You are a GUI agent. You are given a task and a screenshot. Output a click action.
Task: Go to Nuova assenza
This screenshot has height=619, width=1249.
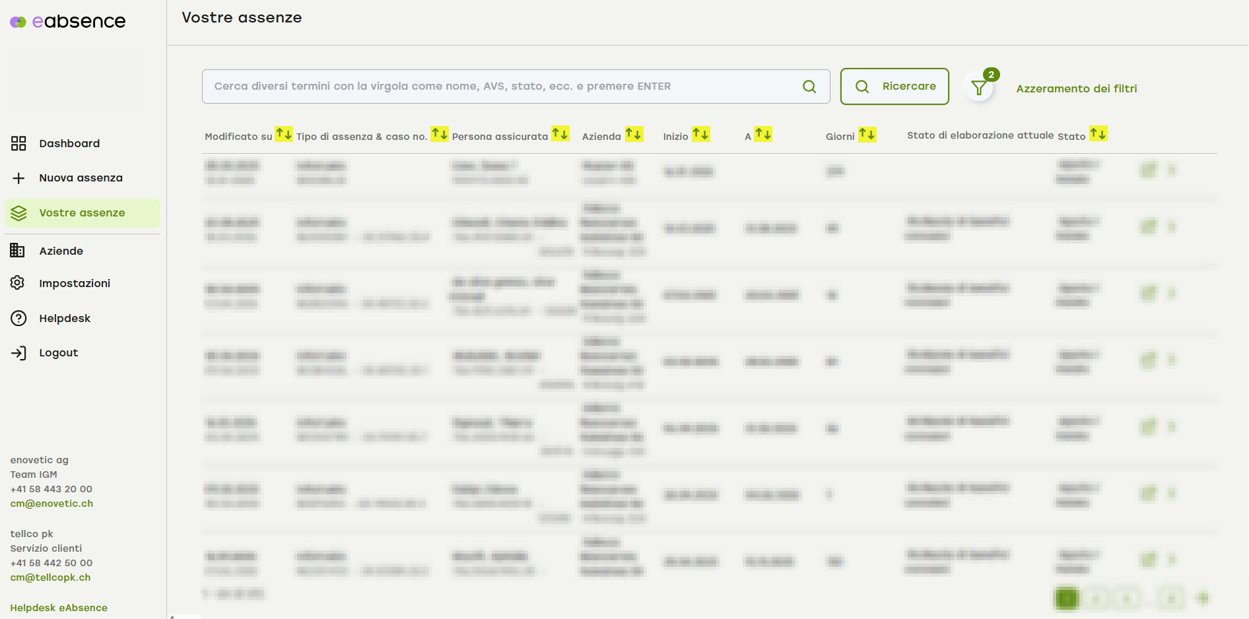point(81,178)
